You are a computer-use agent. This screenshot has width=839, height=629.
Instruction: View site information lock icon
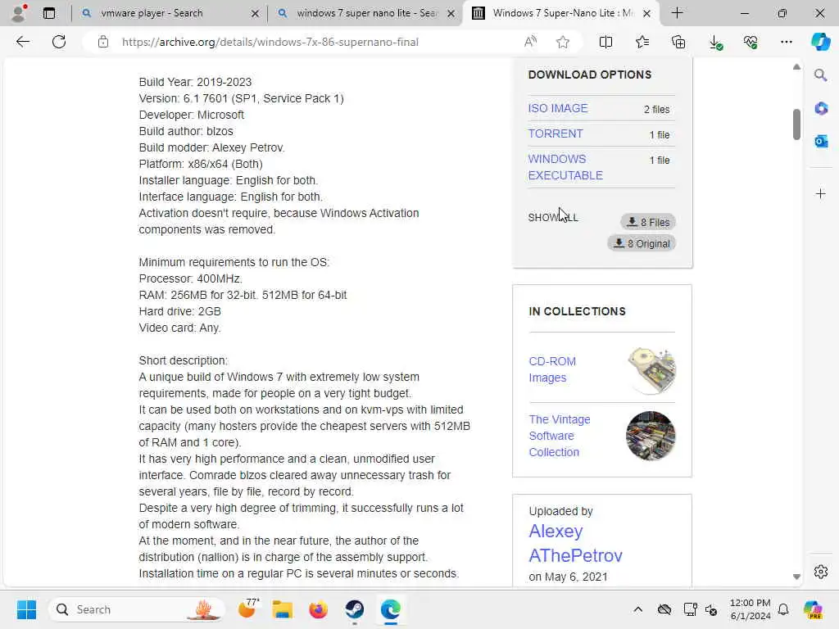pyautogui.click(x=103, y=42)
